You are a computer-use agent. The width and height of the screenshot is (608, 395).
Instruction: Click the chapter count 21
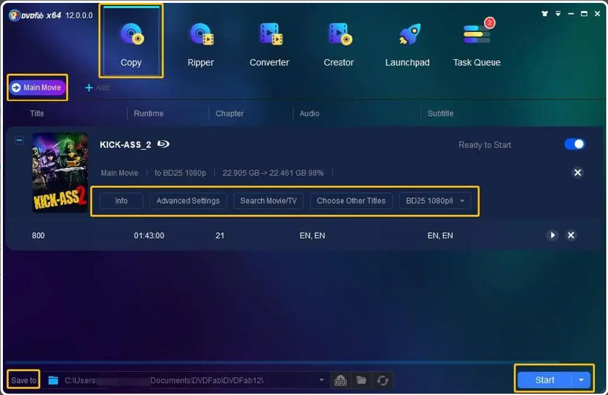pyautogui.click(x=220, y=236)
